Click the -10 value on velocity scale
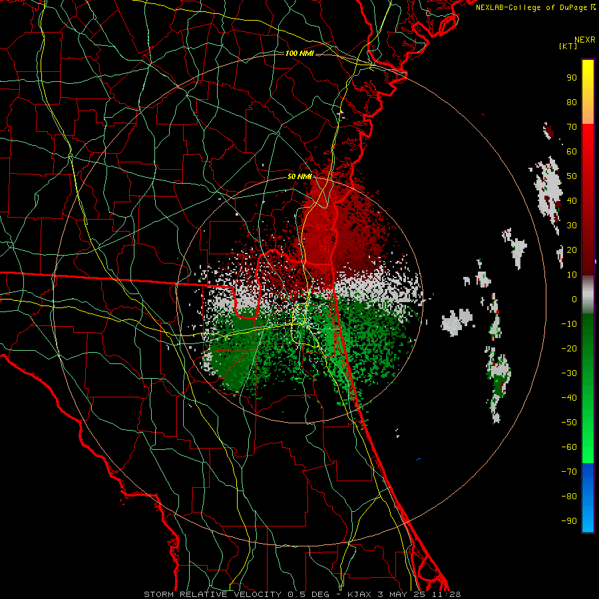This screenshot has width=599, height=599. coord(569,324)
